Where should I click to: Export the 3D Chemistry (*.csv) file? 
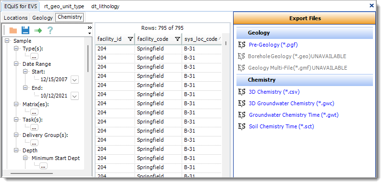(274, 92)
